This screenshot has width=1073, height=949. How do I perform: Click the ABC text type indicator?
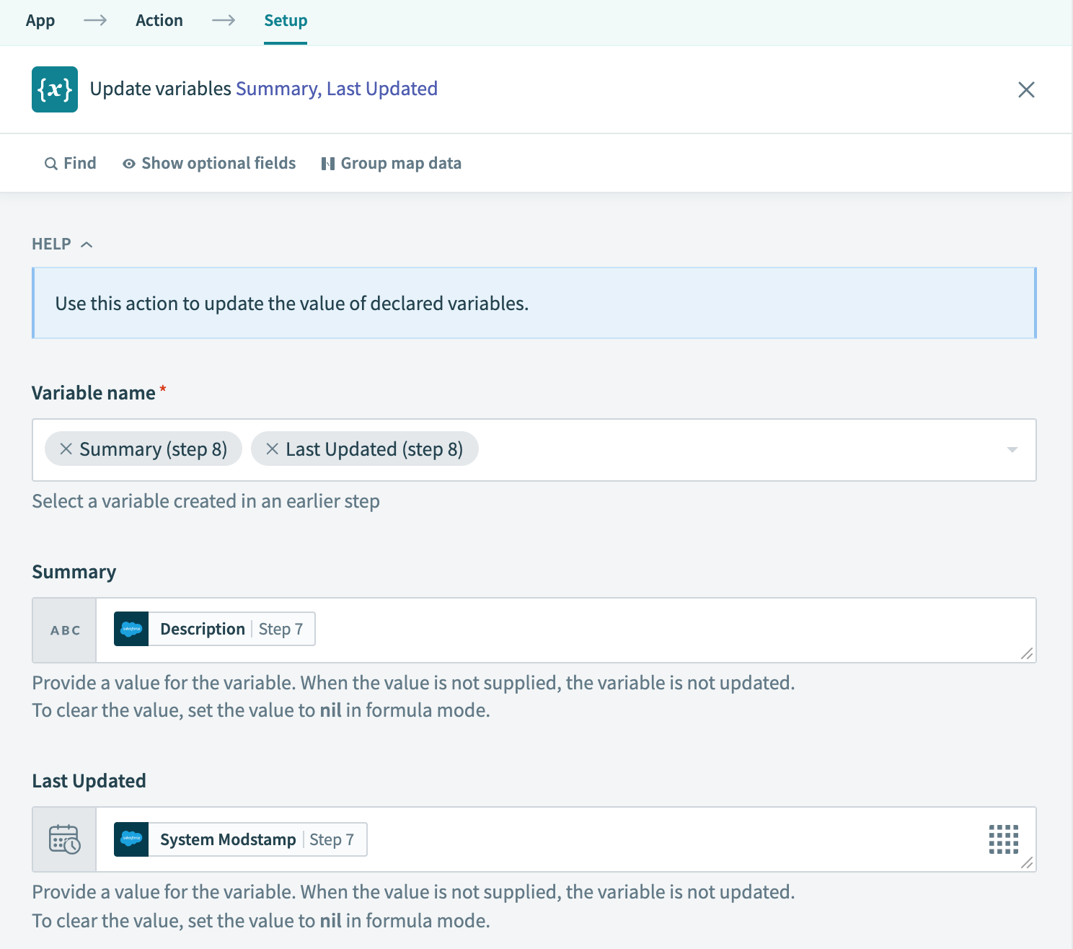tap(65, 630)
